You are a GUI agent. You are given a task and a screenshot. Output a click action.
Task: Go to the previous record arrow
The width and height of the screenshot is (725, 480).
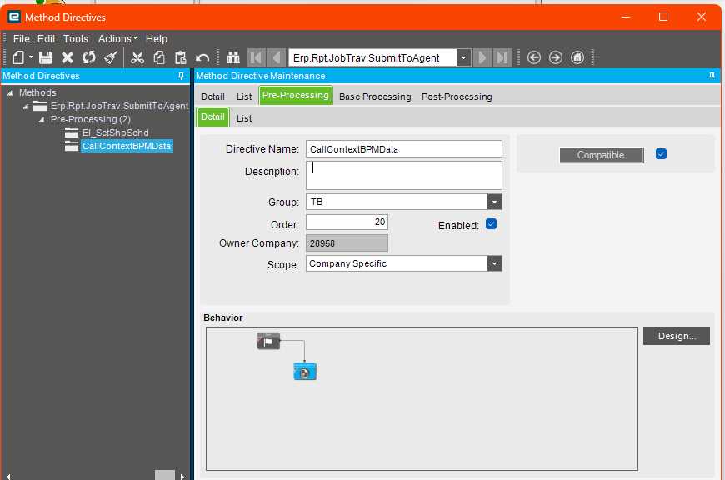(x=276, y=57)
